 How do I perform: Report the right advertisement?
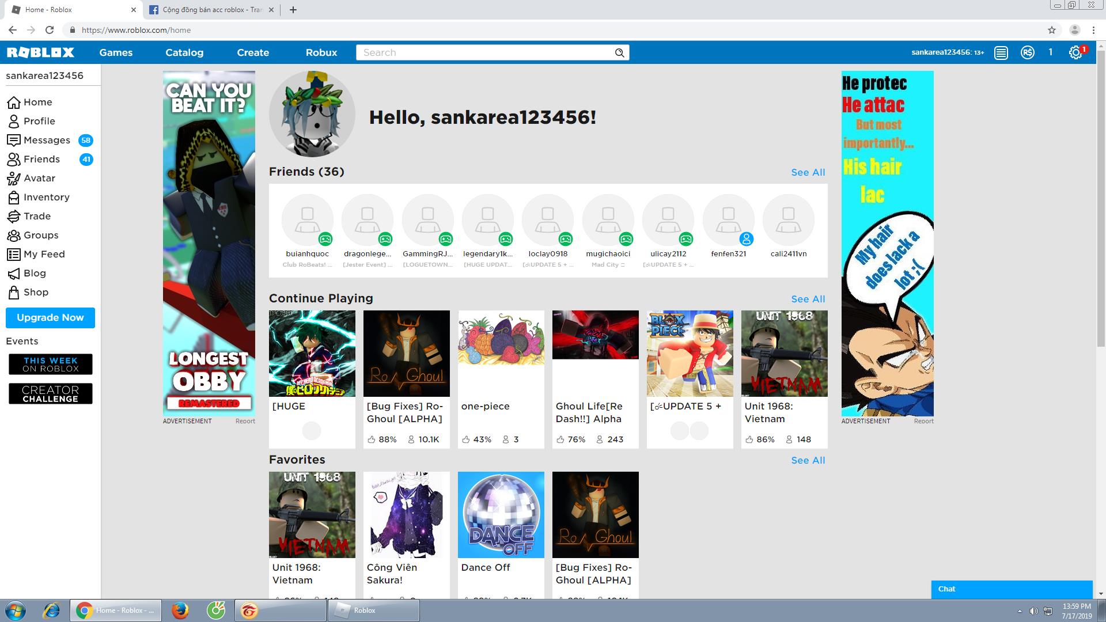(923, 421)
